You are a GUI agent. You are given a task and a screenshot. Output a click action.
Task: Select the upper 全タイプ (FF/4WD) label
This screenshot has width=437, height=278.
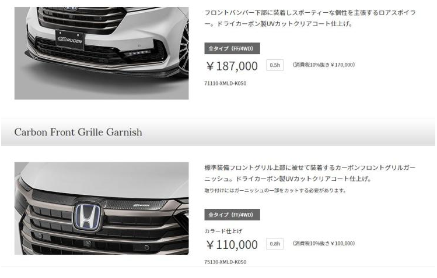(x=232, y=48)
